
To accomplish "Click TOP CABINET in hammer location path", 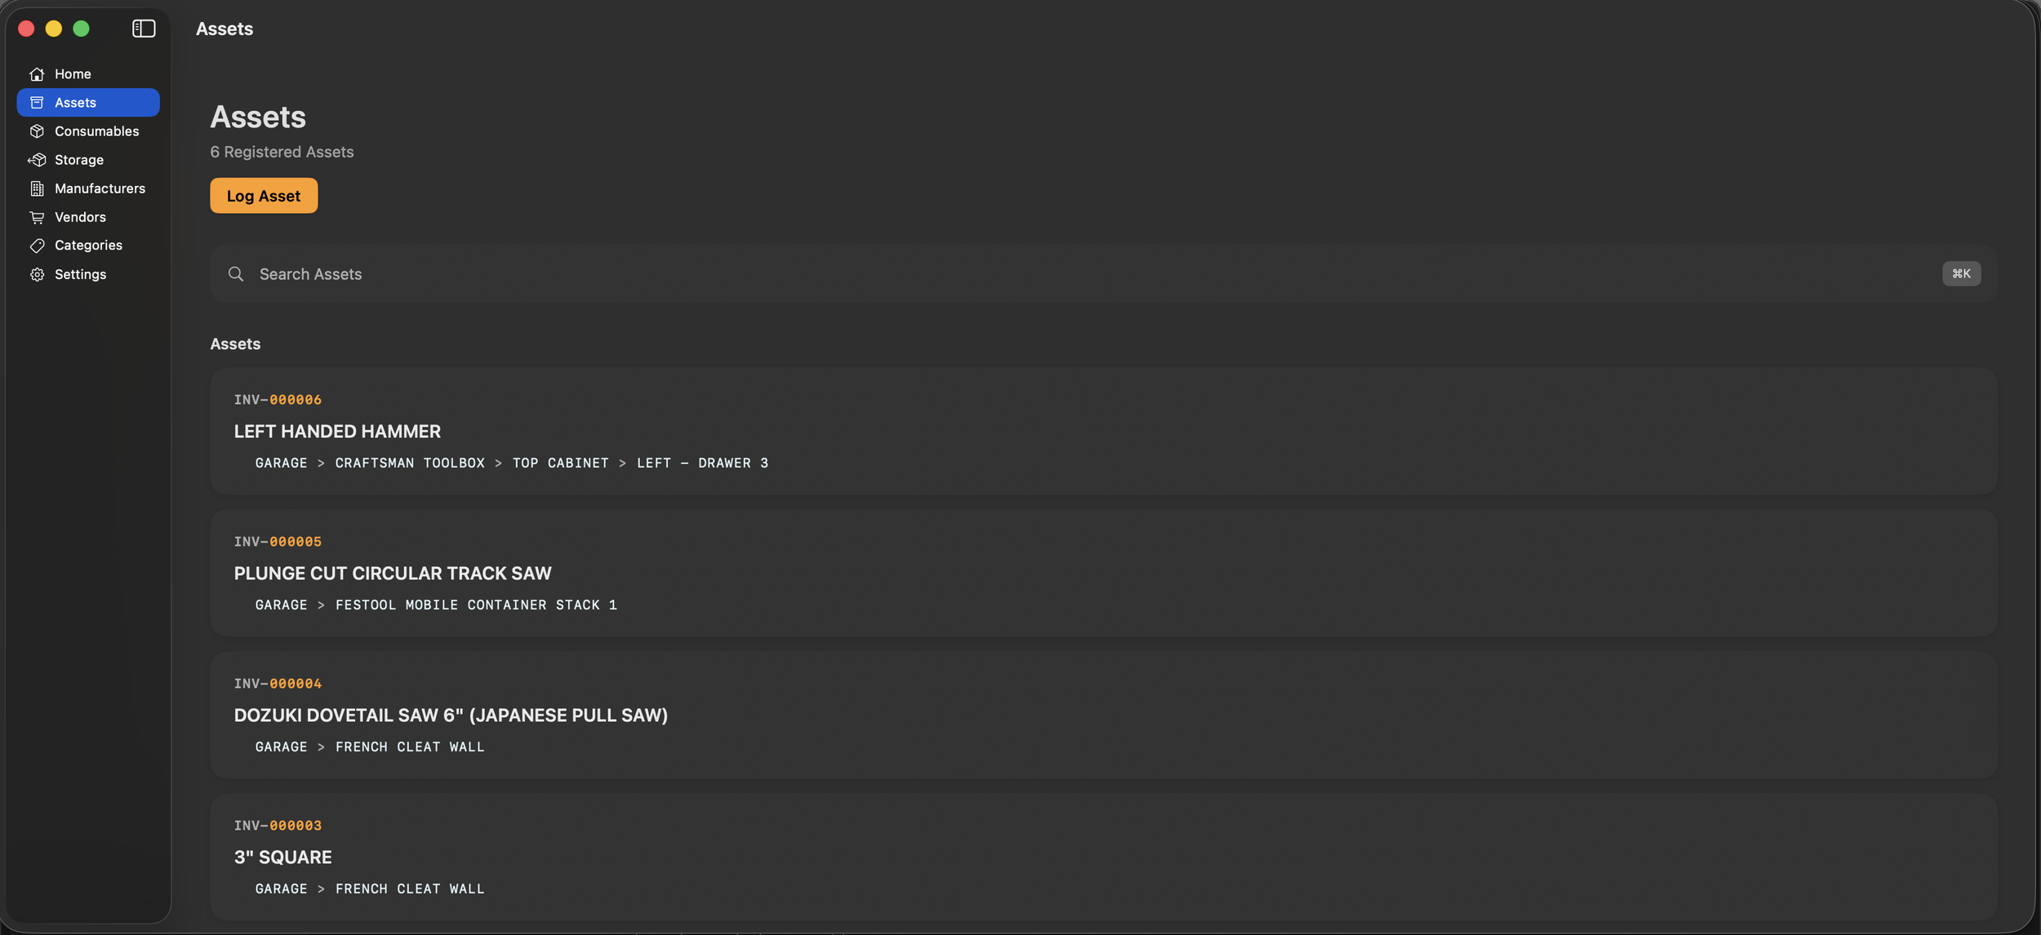I will 560,463.
